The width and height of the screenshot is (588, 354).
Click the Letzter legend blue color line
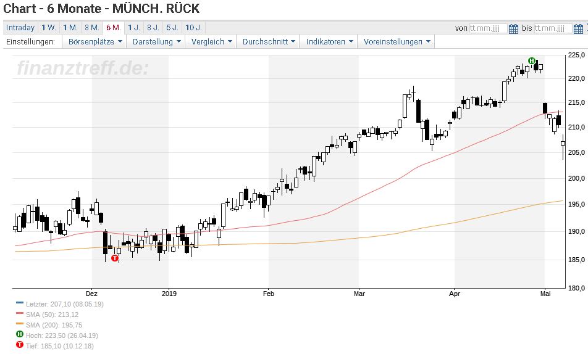point(20,303)
